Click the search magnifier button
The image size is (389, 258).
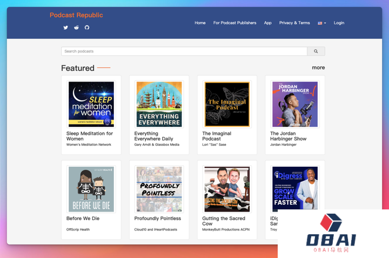pos(316,51)
